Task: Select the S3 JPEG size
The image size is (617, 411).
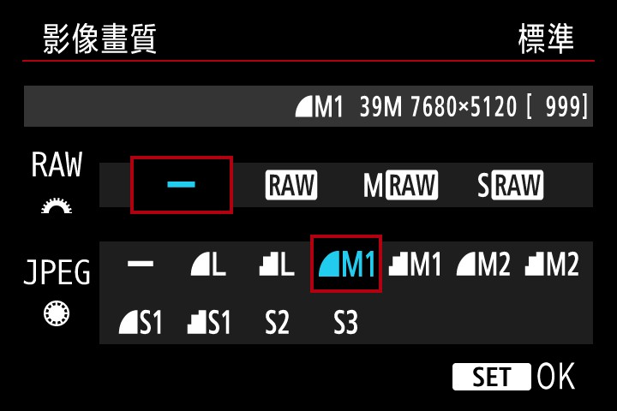Action: [x=345, y=323]
